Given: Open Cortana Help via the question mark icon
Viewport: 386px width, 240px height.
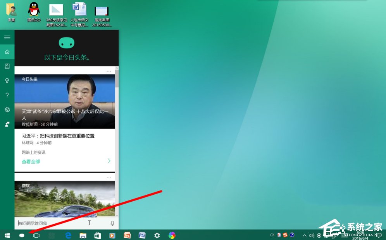Looking at the screenshot, I should (x=7, y=95).
